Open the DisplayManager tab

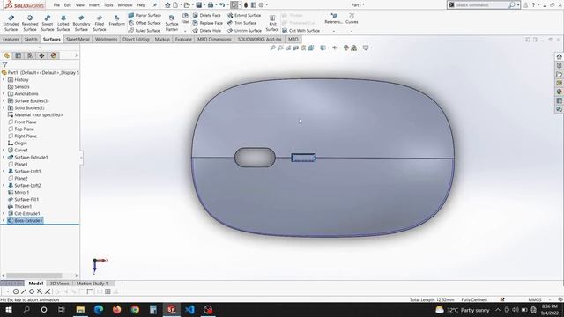[54, 55]
